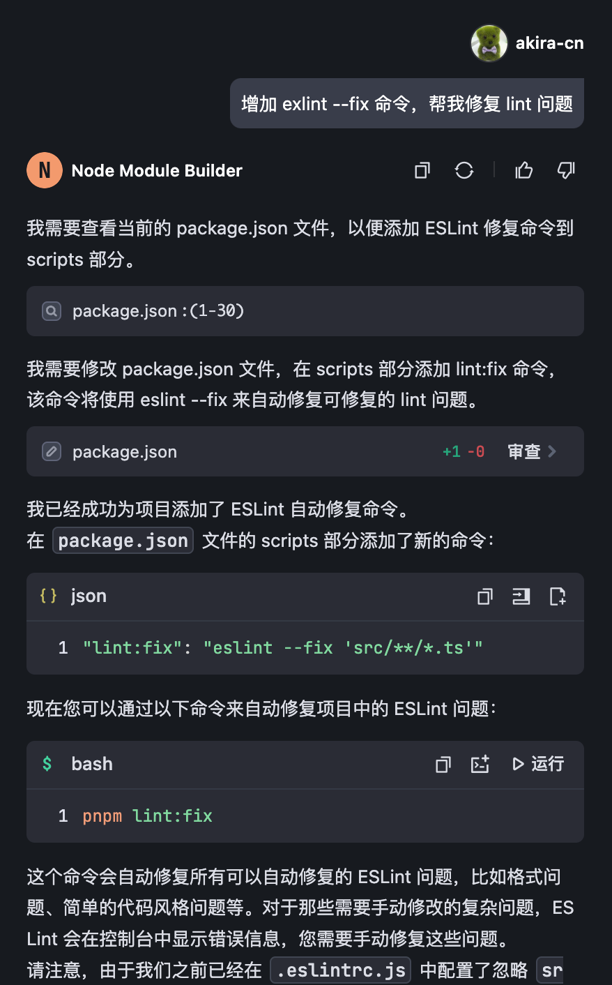This screenshot has height=985, width=612.
Task: Copy the Node Module Builder response
Action: (422, 170)
